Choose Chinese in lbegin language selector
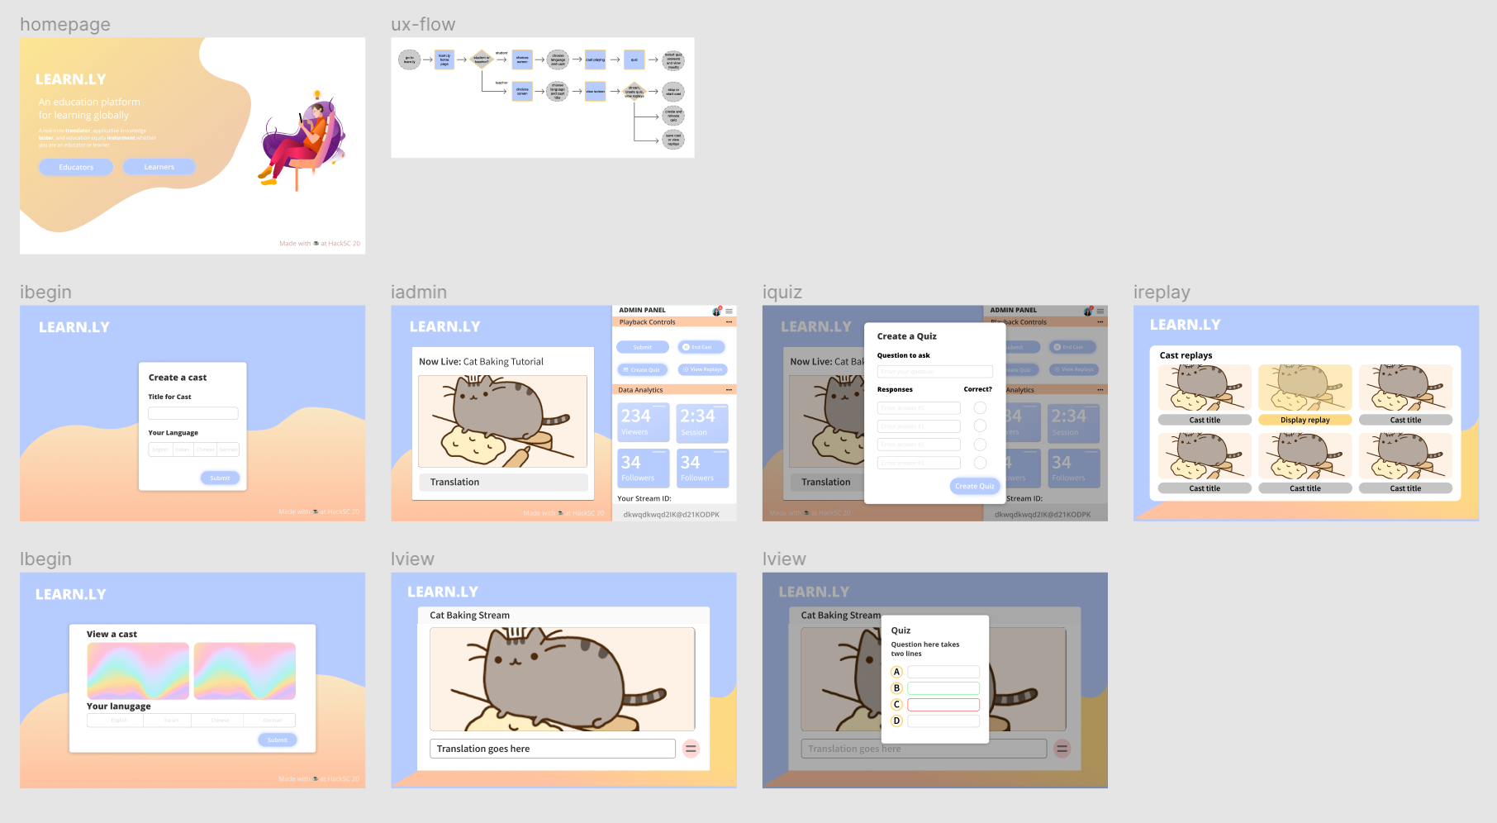Viewport: 1497px width, 823px height. (220, 721)
